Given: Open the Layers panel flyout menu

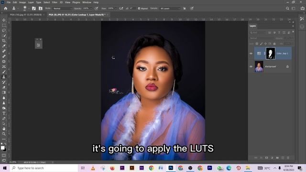Looking at the screenshot, I should [293, 26].
